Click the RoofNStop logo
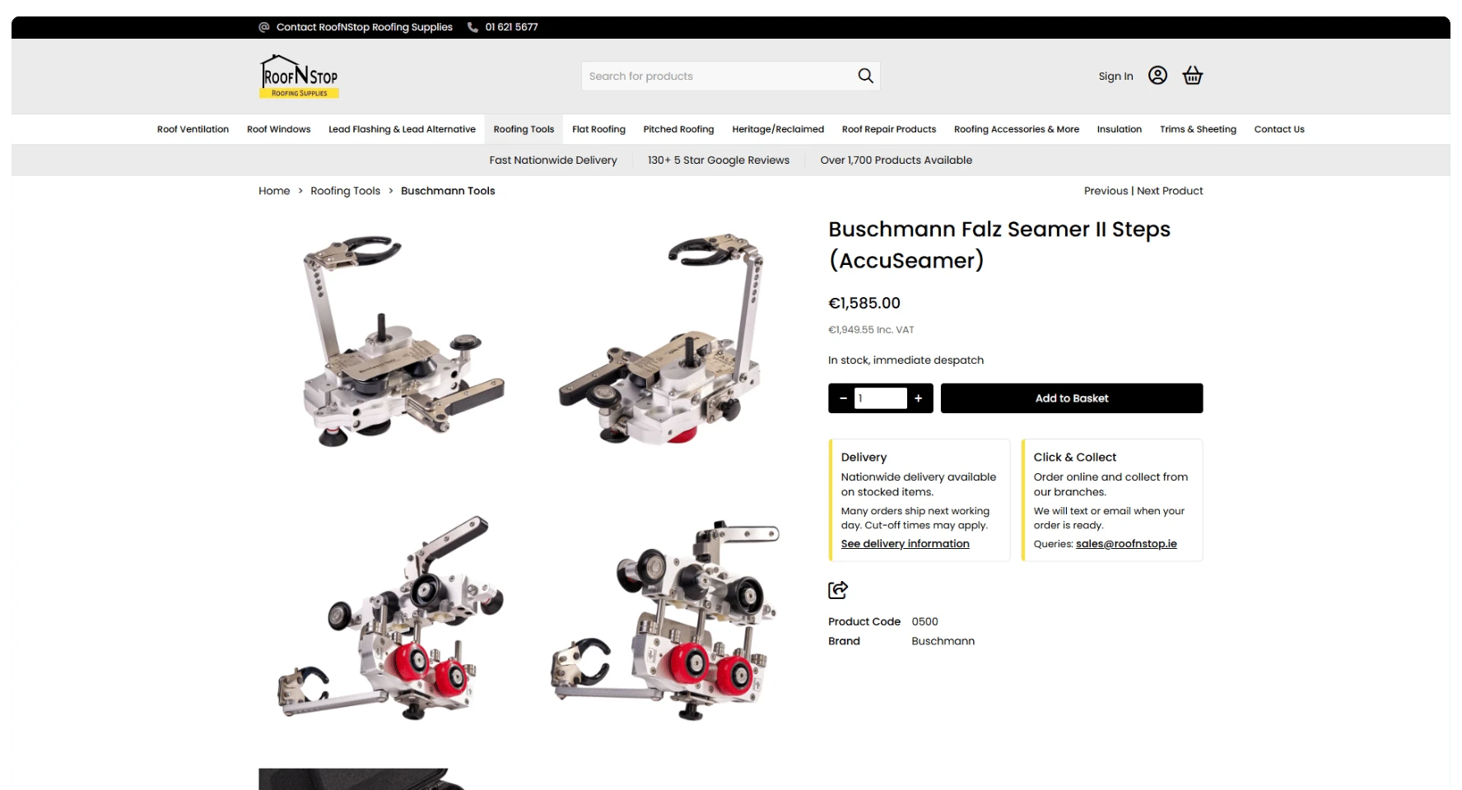This screenshot has height=790, width=1462. point(300,76)
